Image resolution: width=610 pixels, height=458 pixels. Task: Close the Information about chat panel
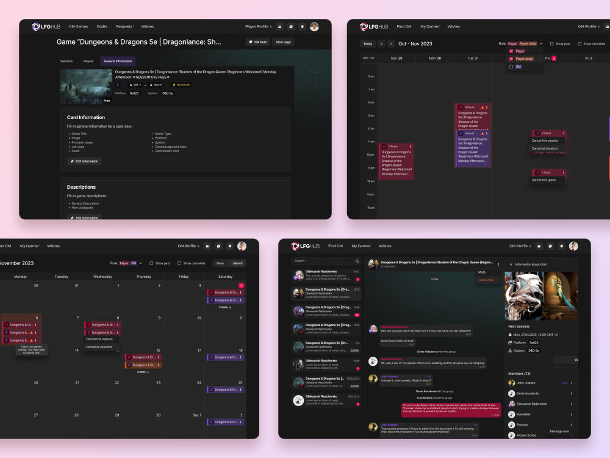point(511,264)
